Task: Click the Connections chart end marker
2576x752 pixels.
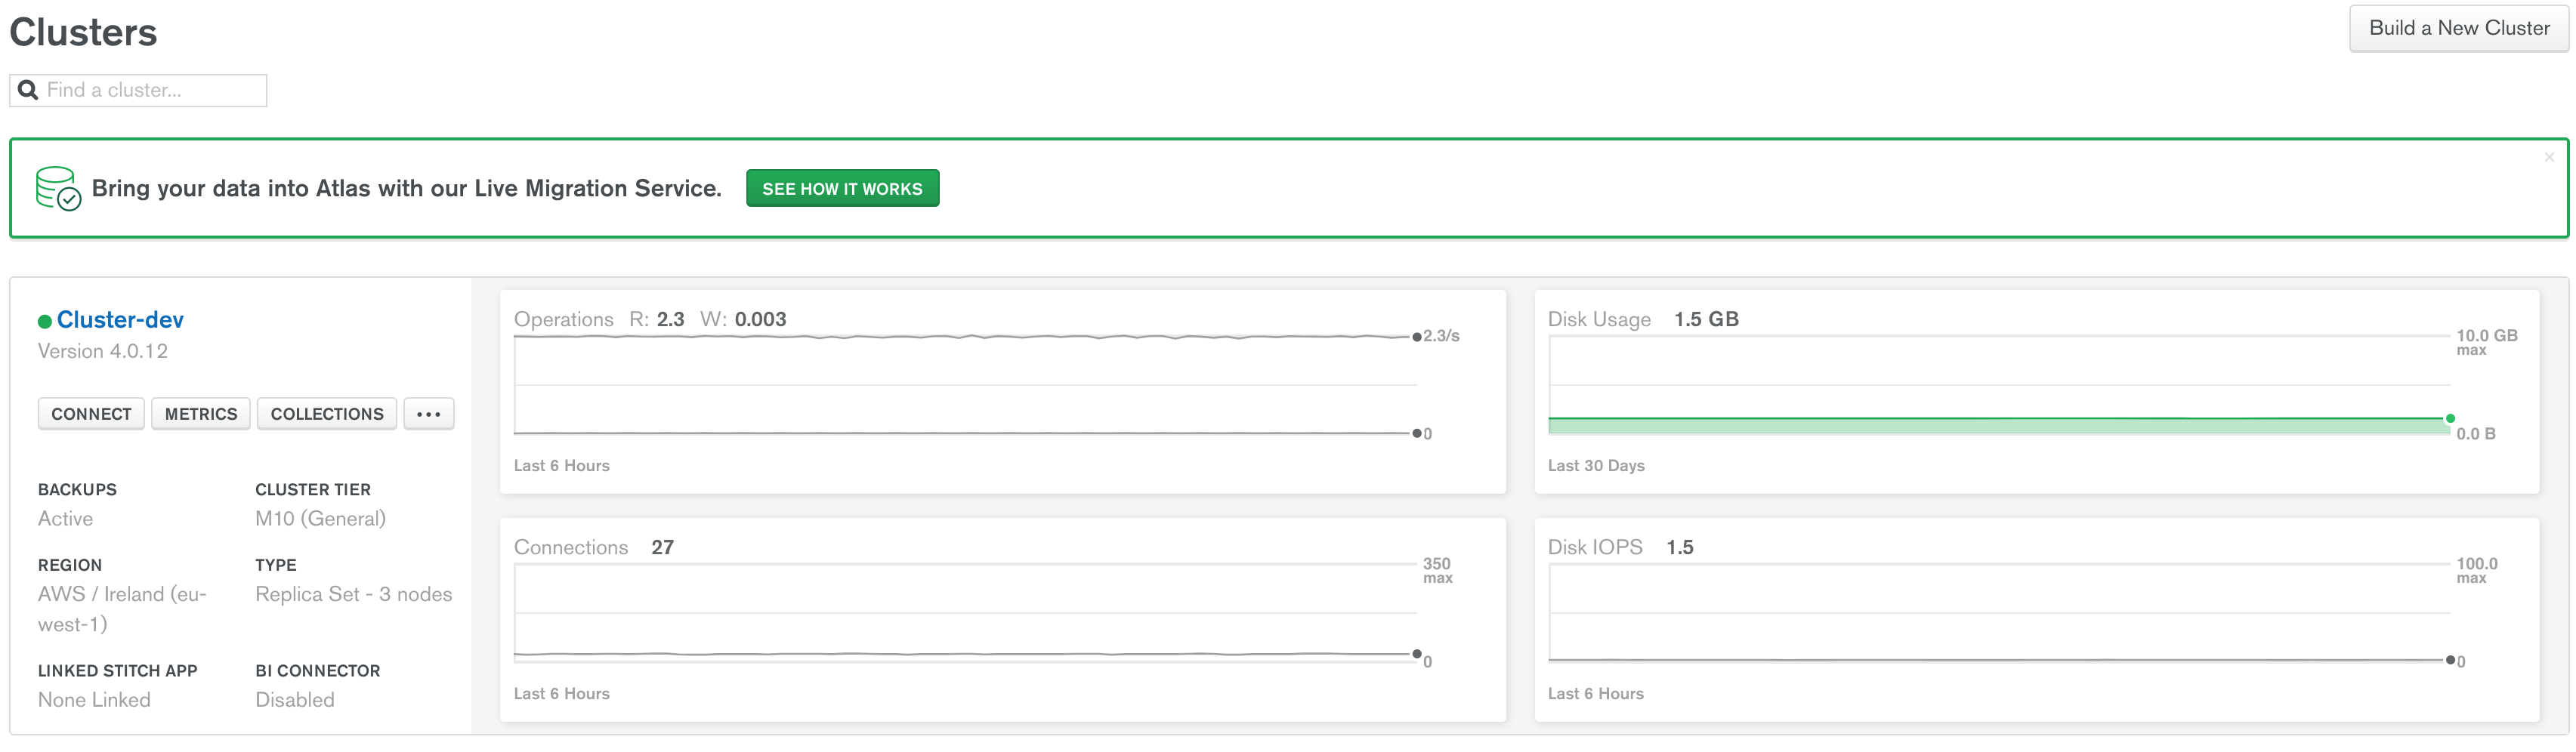Action: (x=1417, y=654)
